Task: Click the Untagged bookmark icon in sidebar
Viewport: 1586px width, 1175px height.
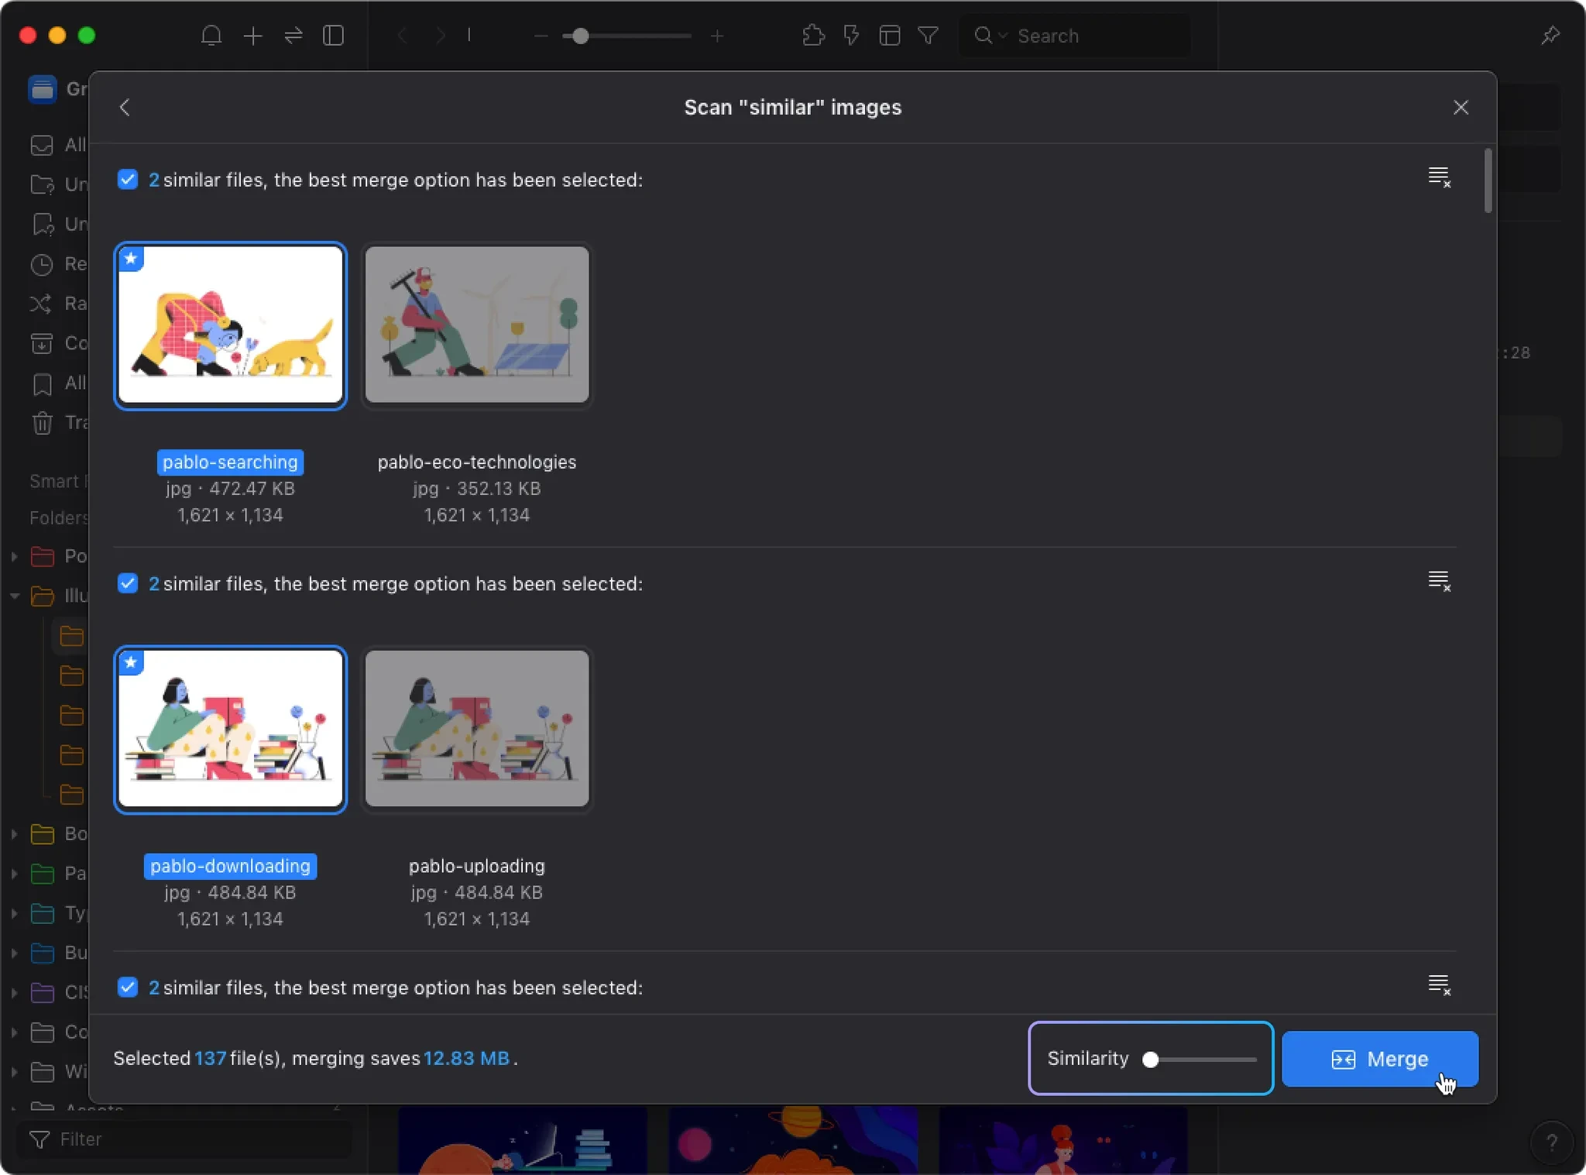Action: [x=42, y=225]
